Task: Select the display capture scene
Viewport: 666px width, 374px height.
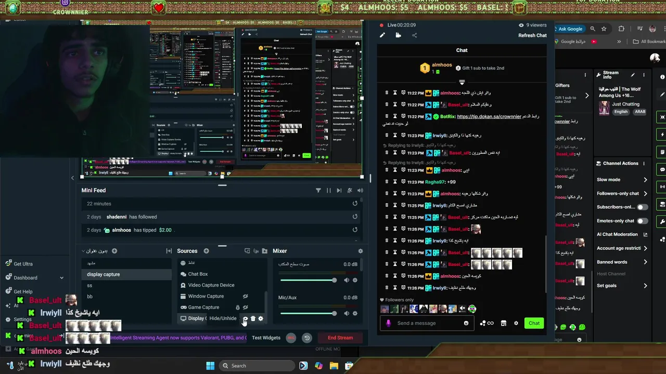Action: 127,274
